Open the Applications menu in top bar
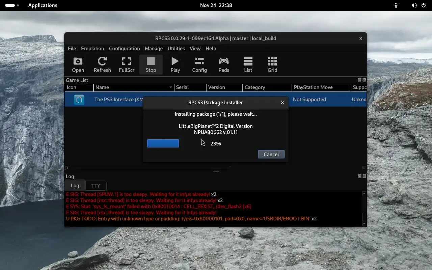This screenshot has width=432, height=270. (43, 5)
